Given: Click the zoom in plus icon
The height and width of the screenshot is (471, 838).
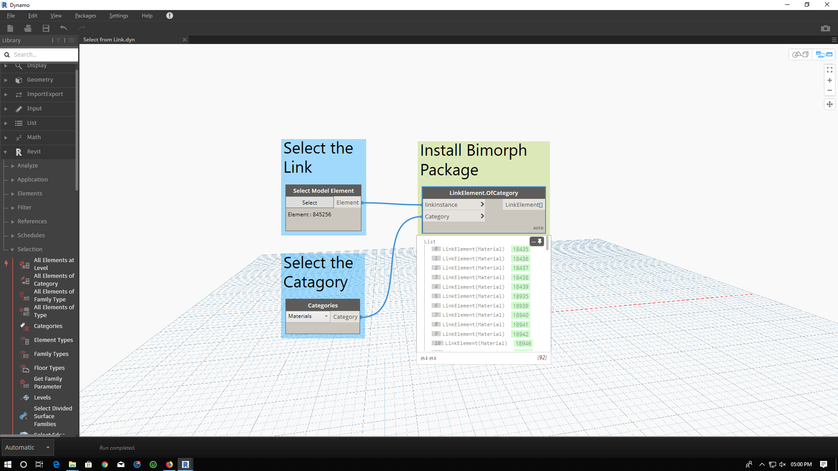Looking at the screenshot, I should pyautogui.click(x=829, y=80).
